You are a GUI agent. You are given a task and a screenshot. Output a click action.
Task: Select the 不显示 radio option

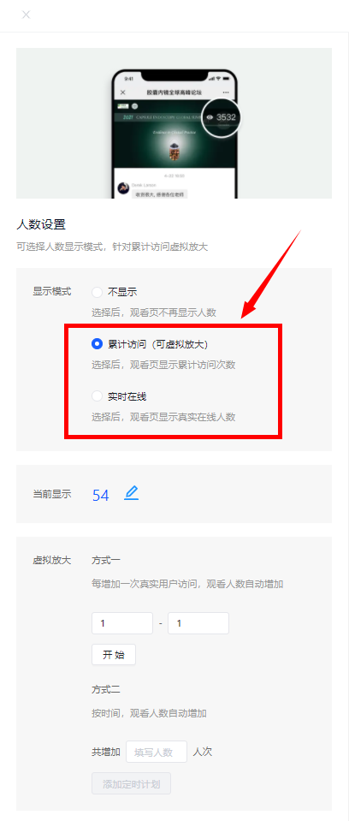point(97,292)
